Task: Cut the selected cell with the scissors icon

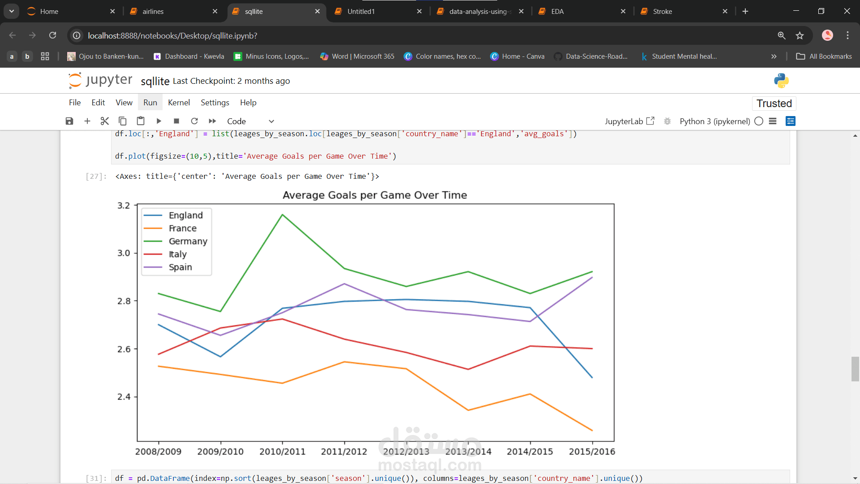Action: pos(105,121)
